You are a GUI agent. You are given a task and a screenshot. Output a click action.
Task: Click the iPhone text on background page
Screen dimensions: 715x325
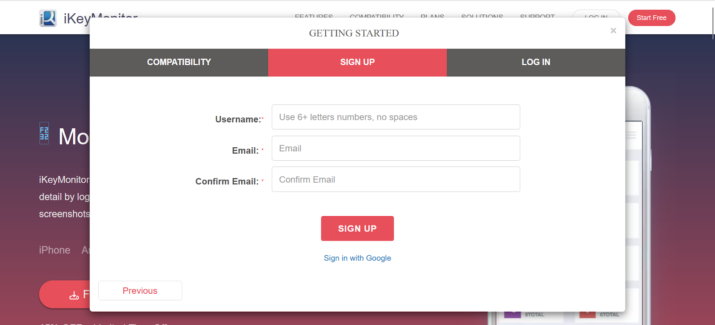pyautogui.click(x=55, y=250)
